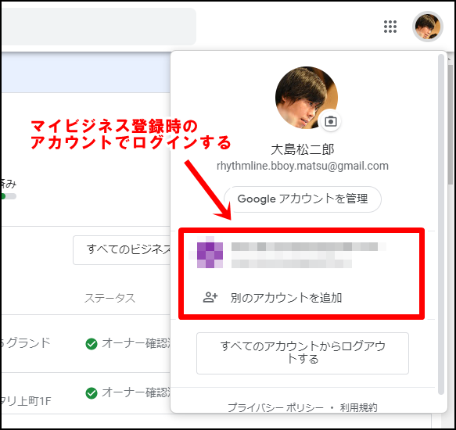This screenshot has width=456, height=430.
Task: Click the account panel scrollbar
Action: [x=441, y=224]
